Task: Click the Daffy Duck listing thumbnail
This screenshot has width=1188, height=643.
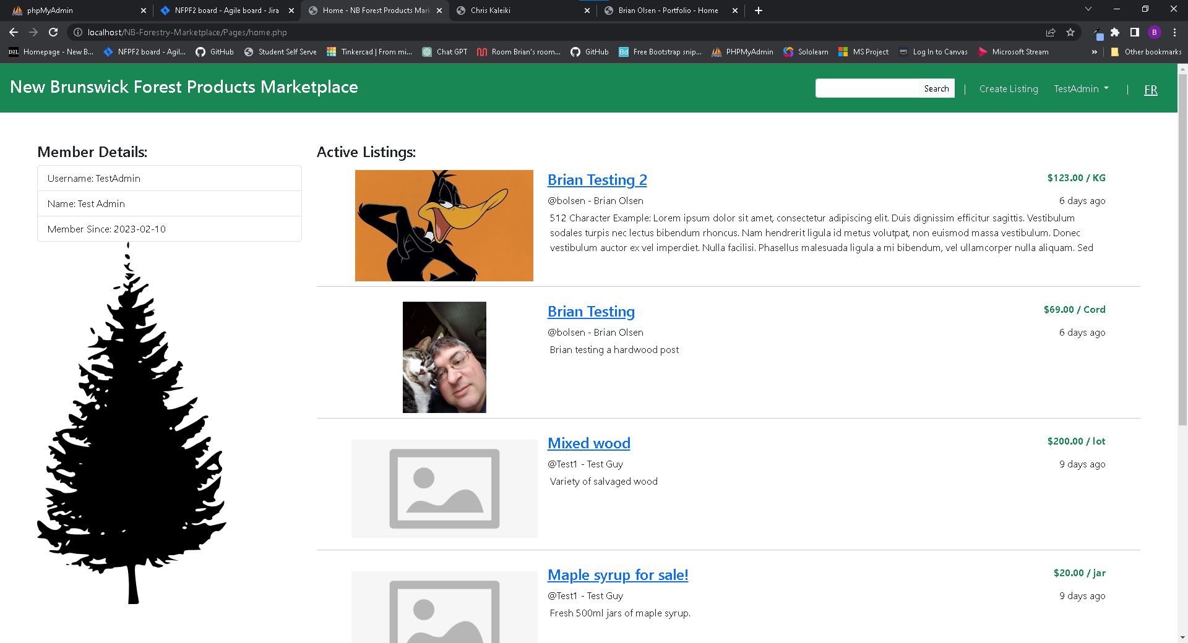Action: point(444,226)
